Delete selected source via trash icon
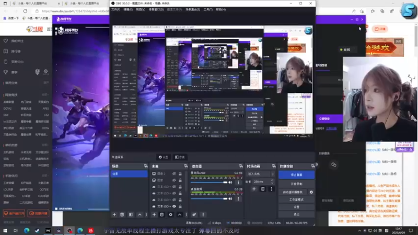Image resolution: width=418 pixels, height=235 pixels. (162, 215)
